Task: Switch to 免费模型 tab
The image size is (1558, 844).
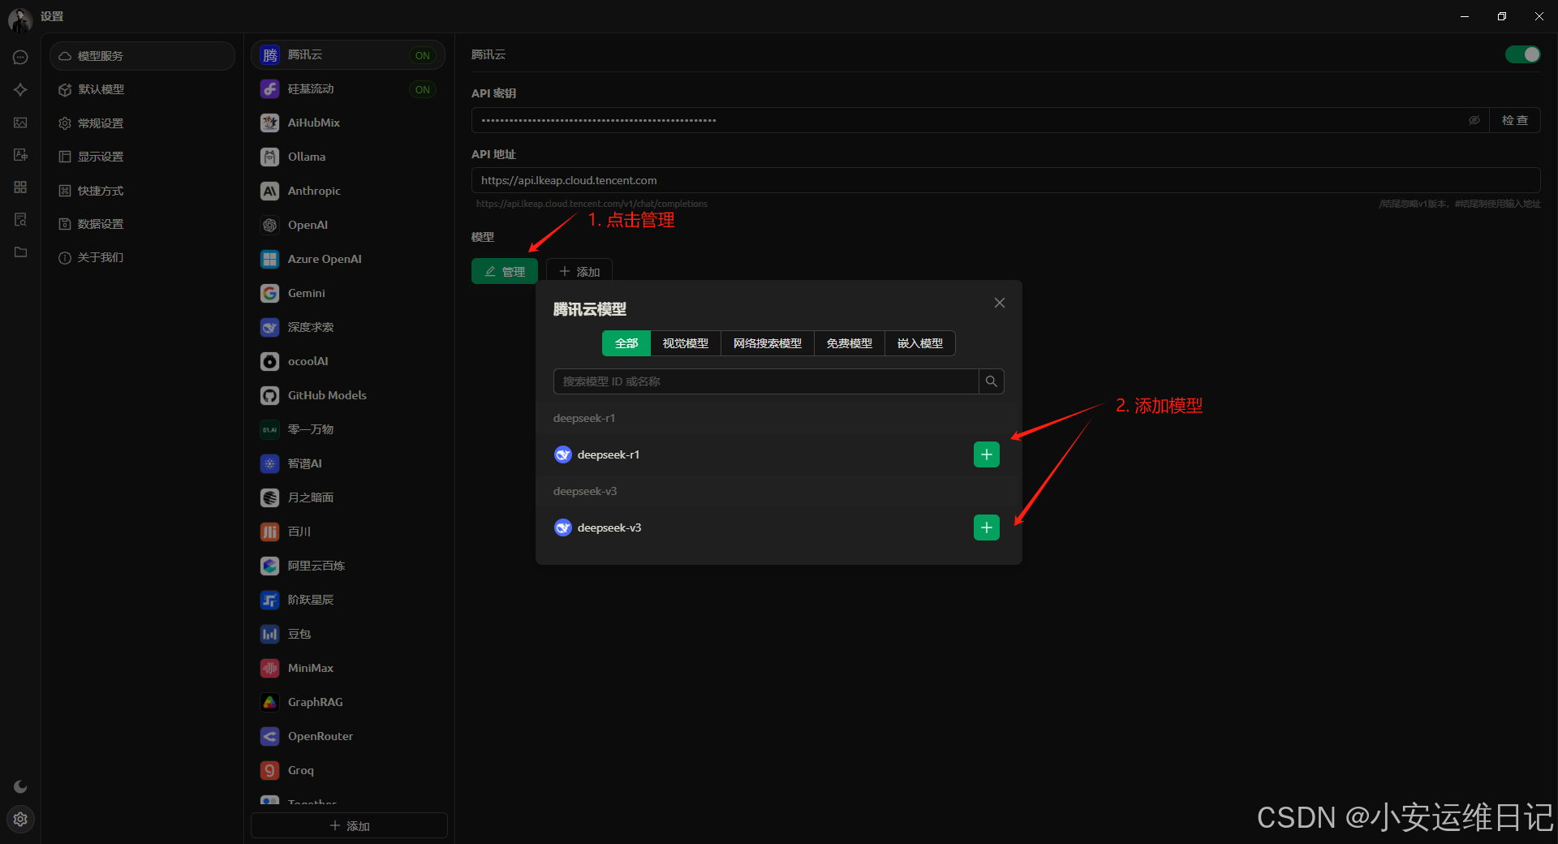Action: click(850, 343)
